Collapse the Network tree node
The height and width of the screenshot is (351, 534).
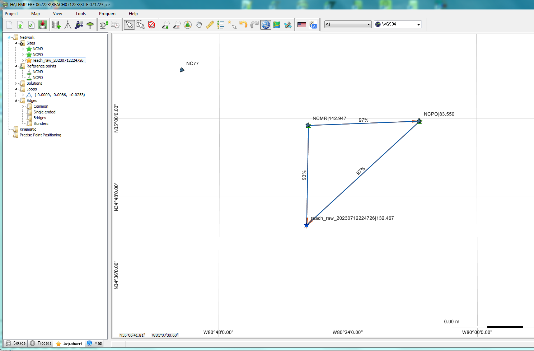(x=9, y=37)
